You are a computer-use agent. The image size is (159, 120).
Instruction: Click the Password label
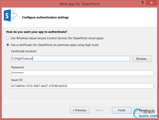coord(18,67)
